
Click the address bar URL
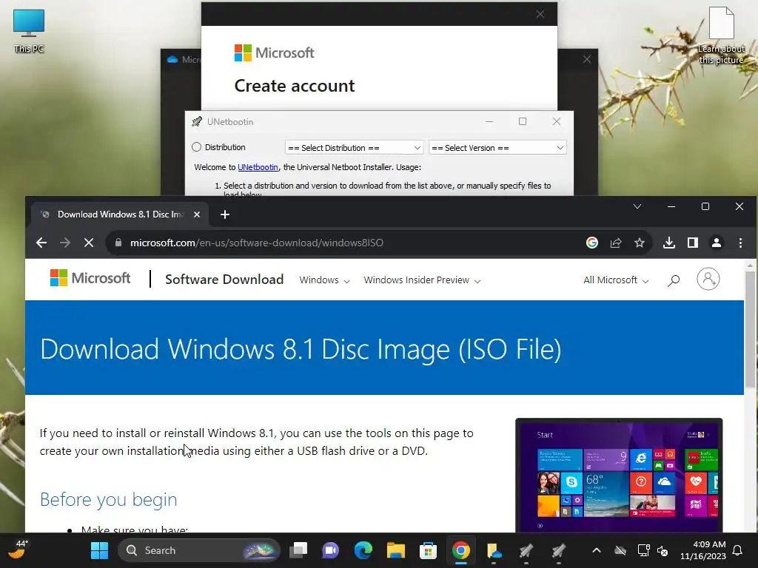(257, 243)
